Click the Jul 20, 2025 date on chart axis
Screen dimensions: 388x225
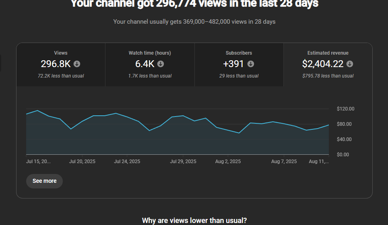click(82, 162)
